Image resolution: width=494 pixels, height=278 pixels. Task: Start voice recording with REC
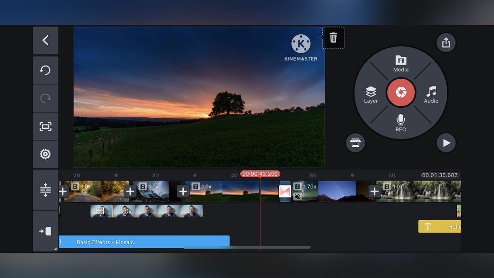pyautogui.click(x=401, y=123)
